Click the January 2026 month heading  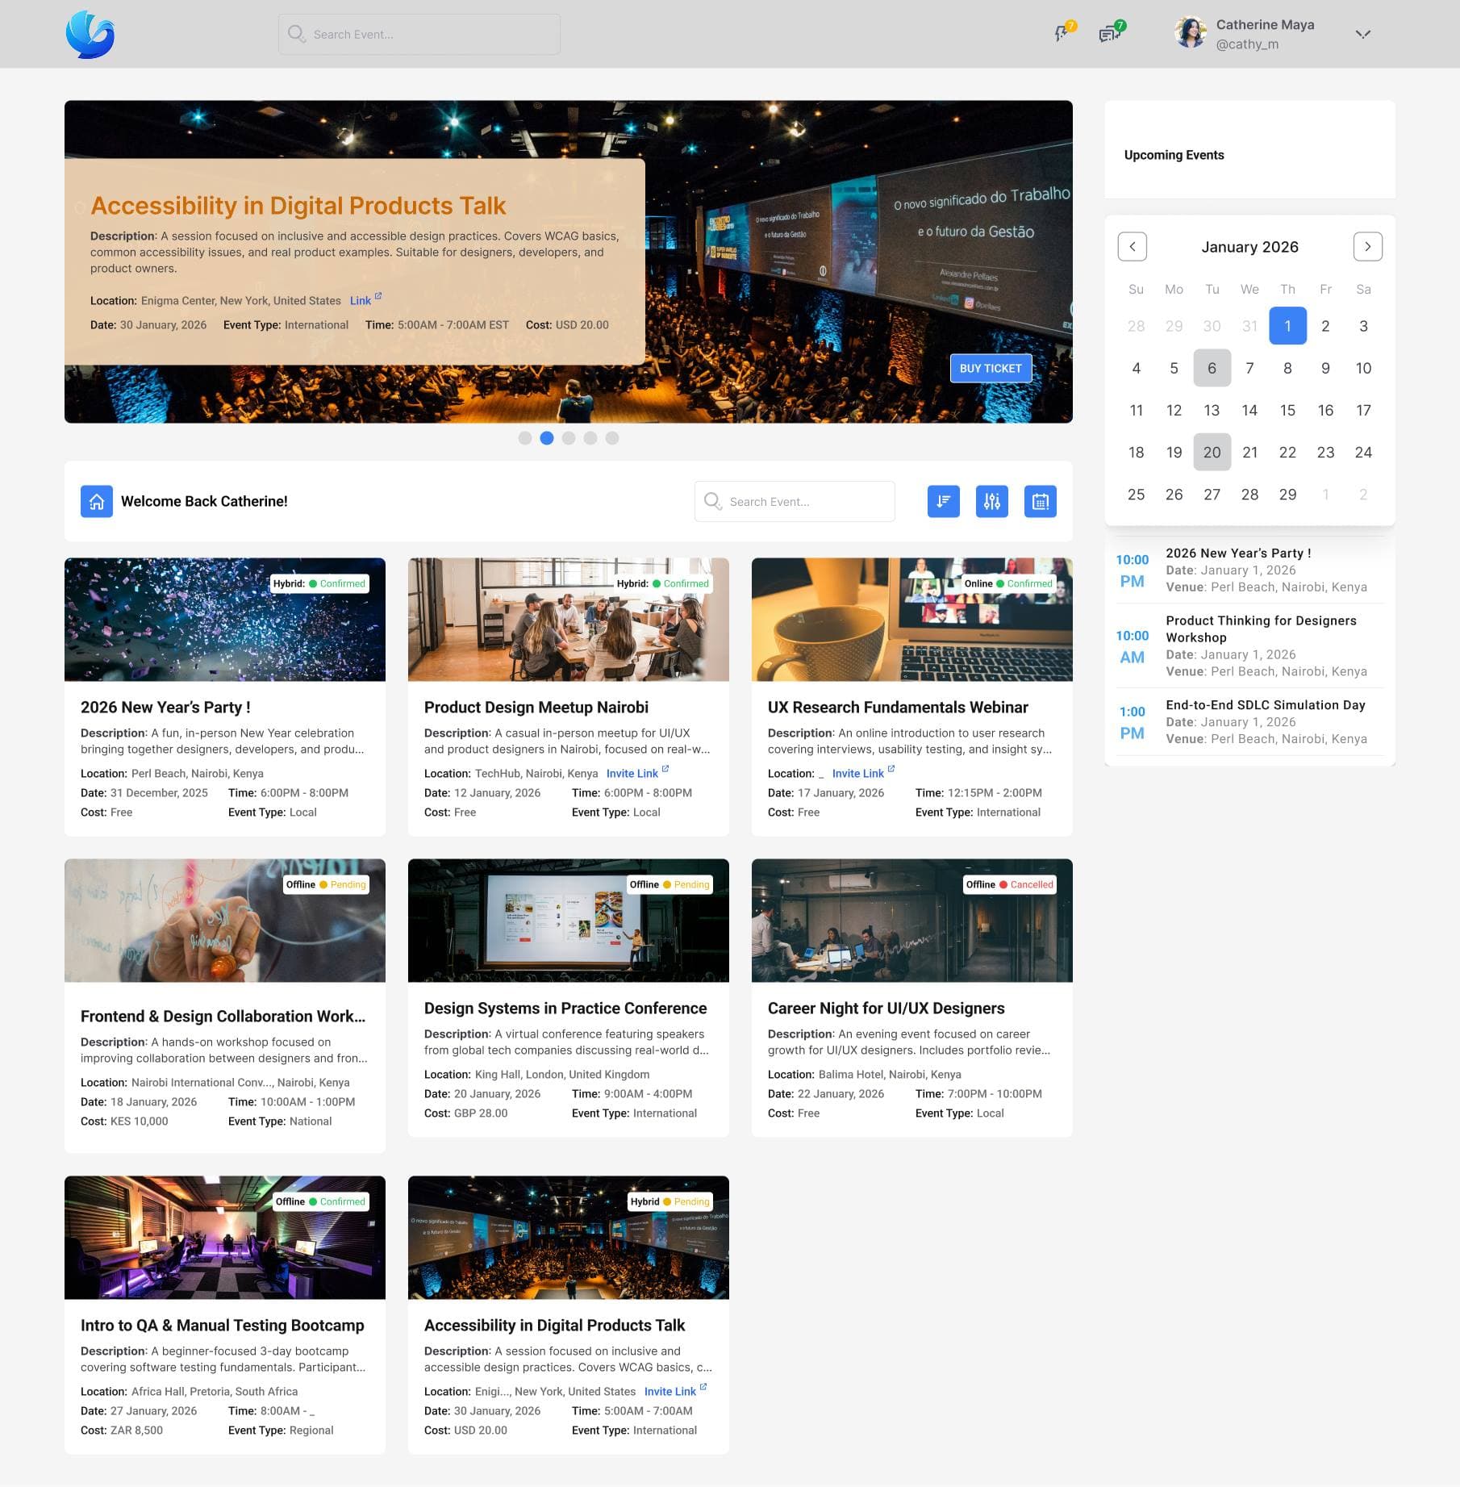pyautogui.click(x=1250, y=247)
